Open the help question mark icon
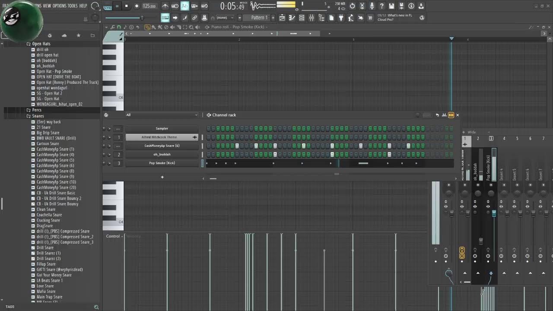553x311 pixels. point(381,6)
